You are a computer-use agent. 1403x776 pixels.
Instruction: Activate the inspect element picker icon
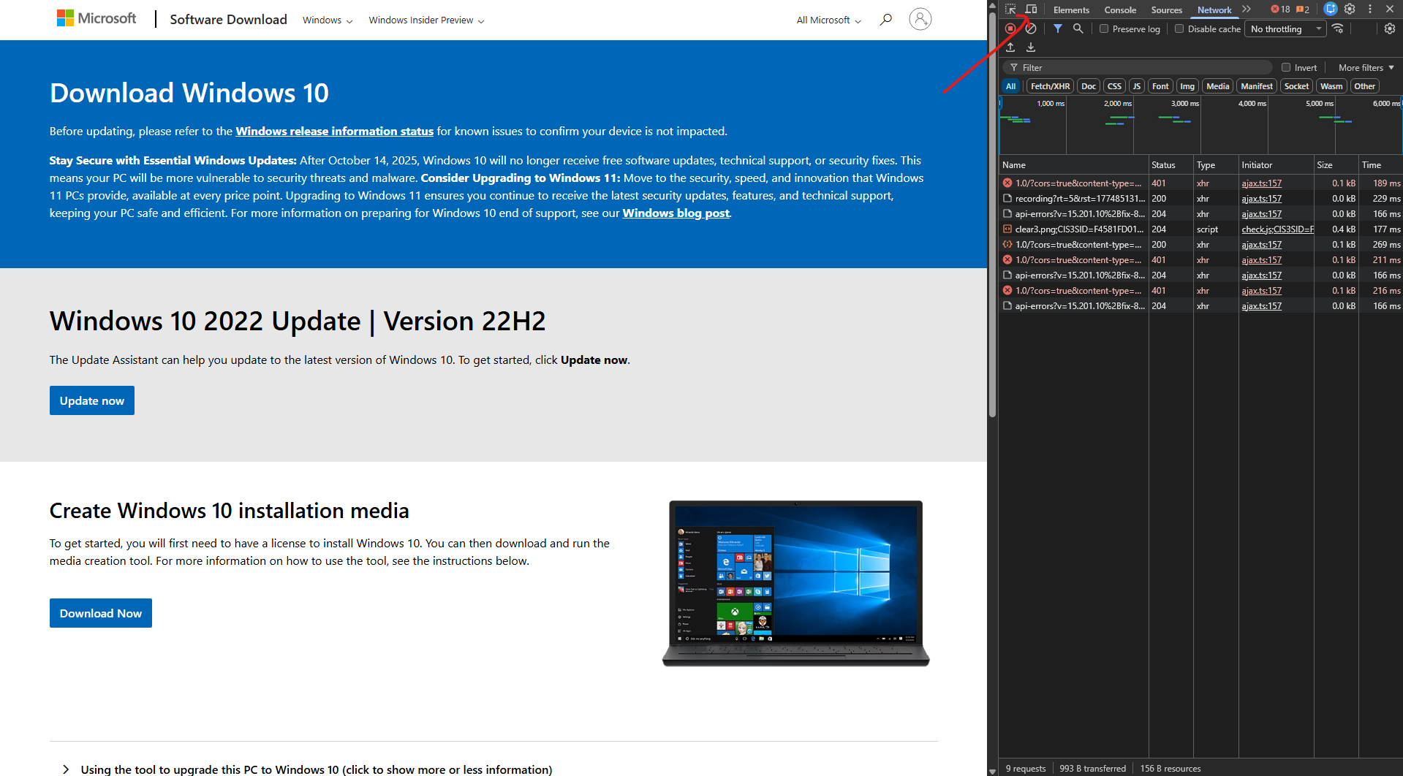point(1010,9)
